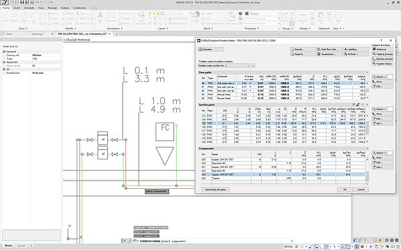Click the ... button next to system dropdown
Viewport: 401px width, 250px height.
click(253, 65)
